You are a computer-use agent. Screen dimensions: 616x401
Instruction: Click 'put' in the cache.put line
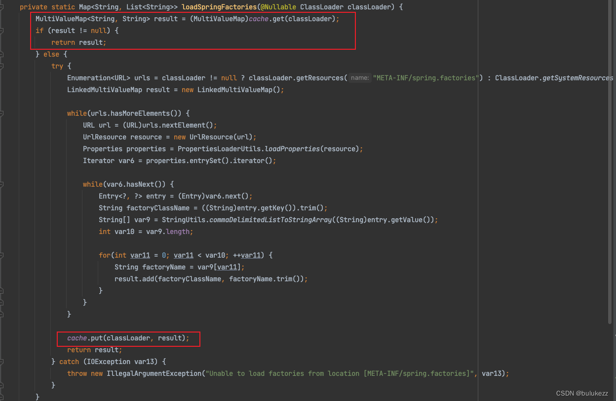pos(97,338)
